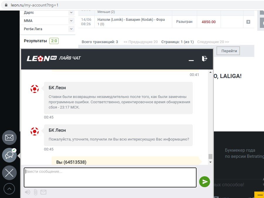Expand the MMA sport category
This screenshot has width=264, height=198.
click(x=71, y=21)
